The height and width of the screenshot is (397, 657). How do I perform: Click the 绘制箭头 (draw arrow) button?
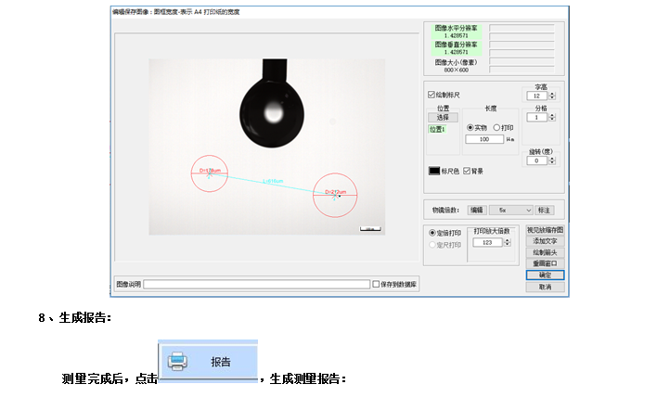pos(545,251)
